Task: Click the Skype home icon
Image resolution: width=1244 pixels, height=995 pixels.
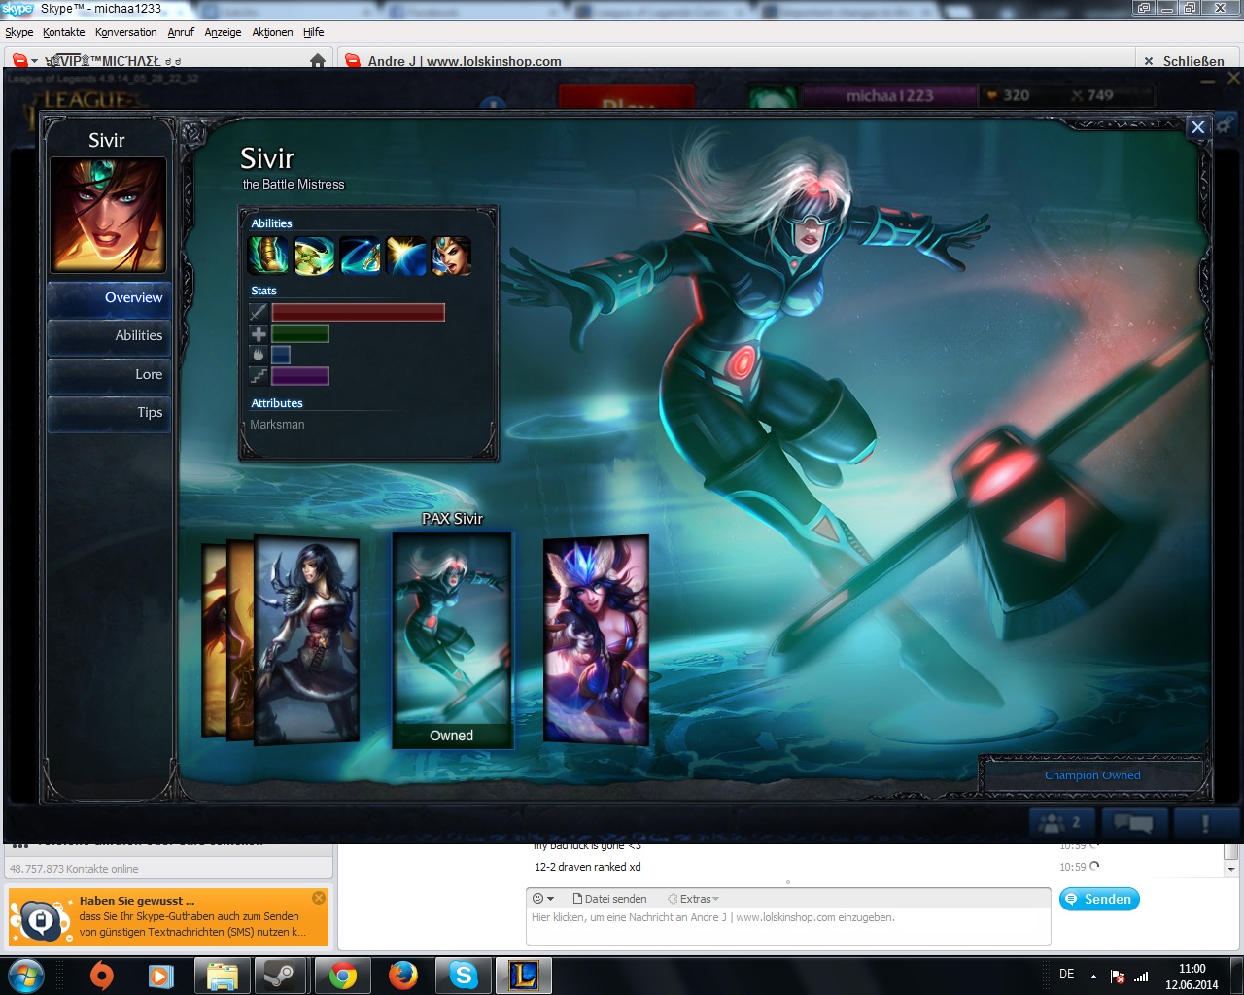Action: 317,60
